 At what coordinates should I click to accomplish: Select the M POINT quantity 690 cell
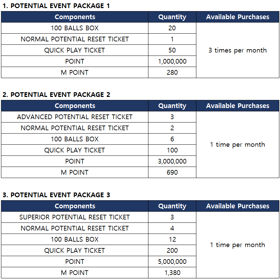point(172,172)
